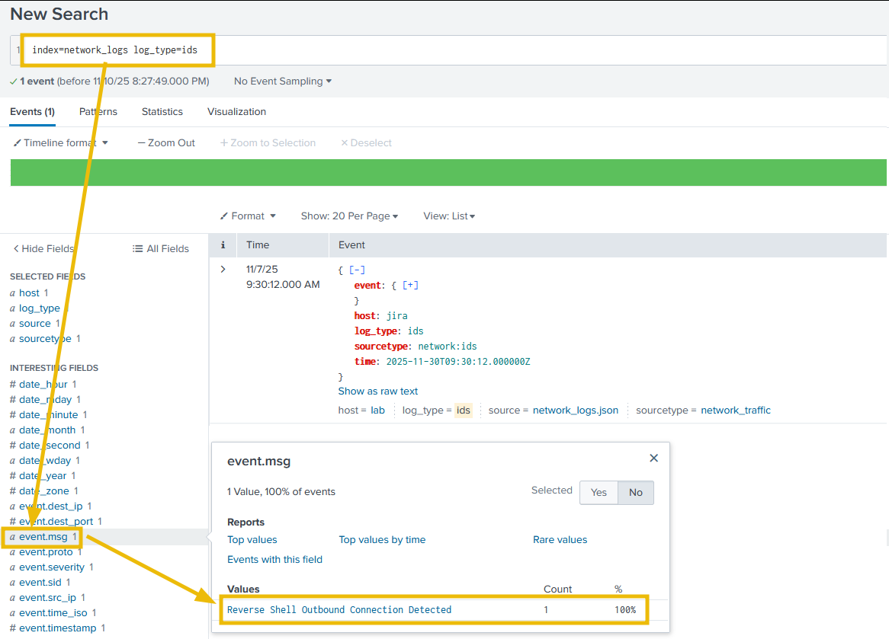Open the All Fields list
Screen dimensions: 889x639
tap(160, 248)
